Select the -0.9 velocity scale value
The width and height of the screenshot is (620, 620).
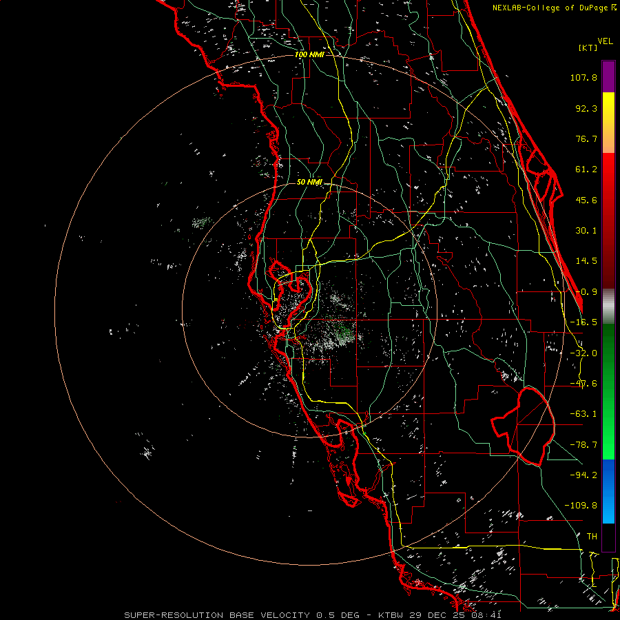click(x=586, y=292)
